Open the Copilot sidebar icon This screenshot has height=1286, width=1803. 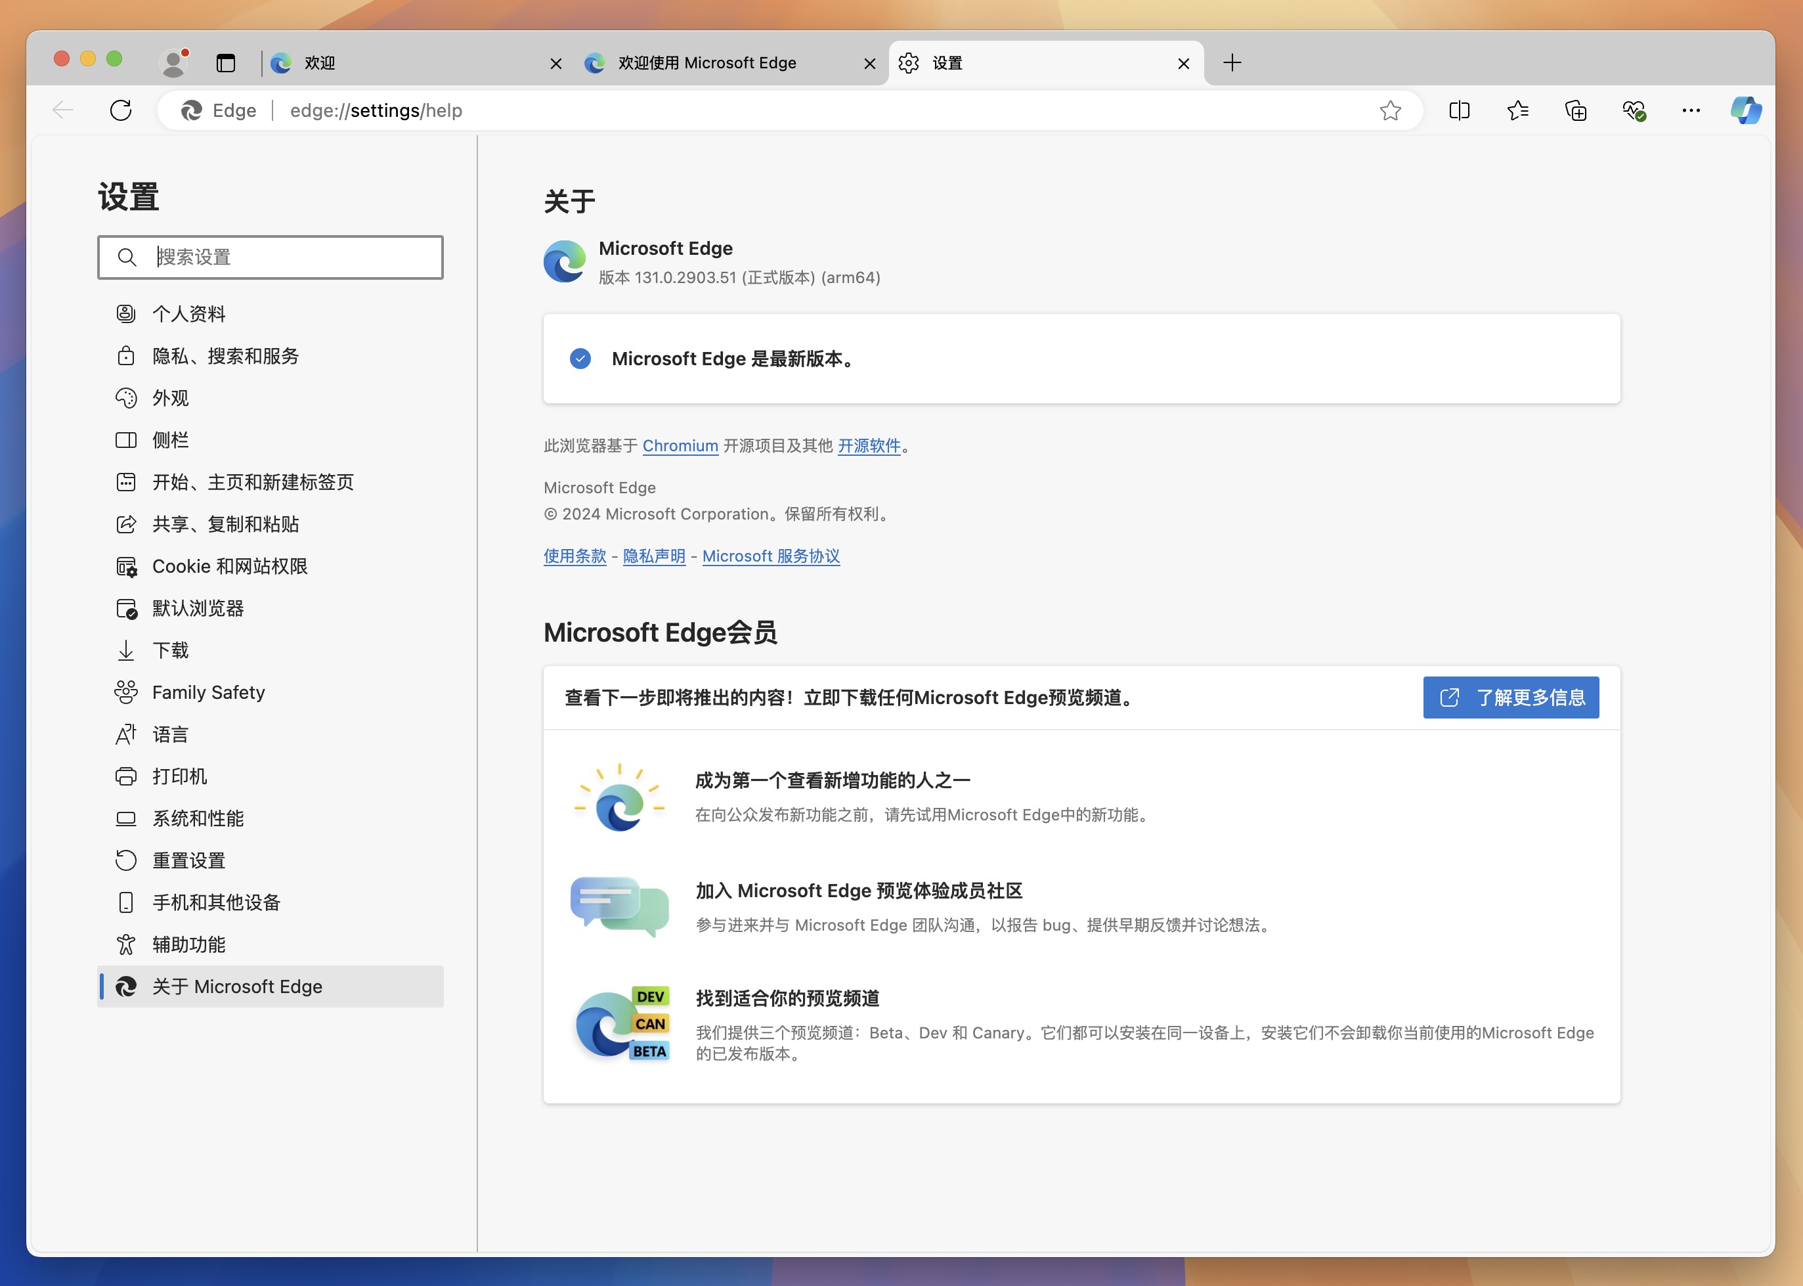pyautogui.click(x=1746, y=110)
